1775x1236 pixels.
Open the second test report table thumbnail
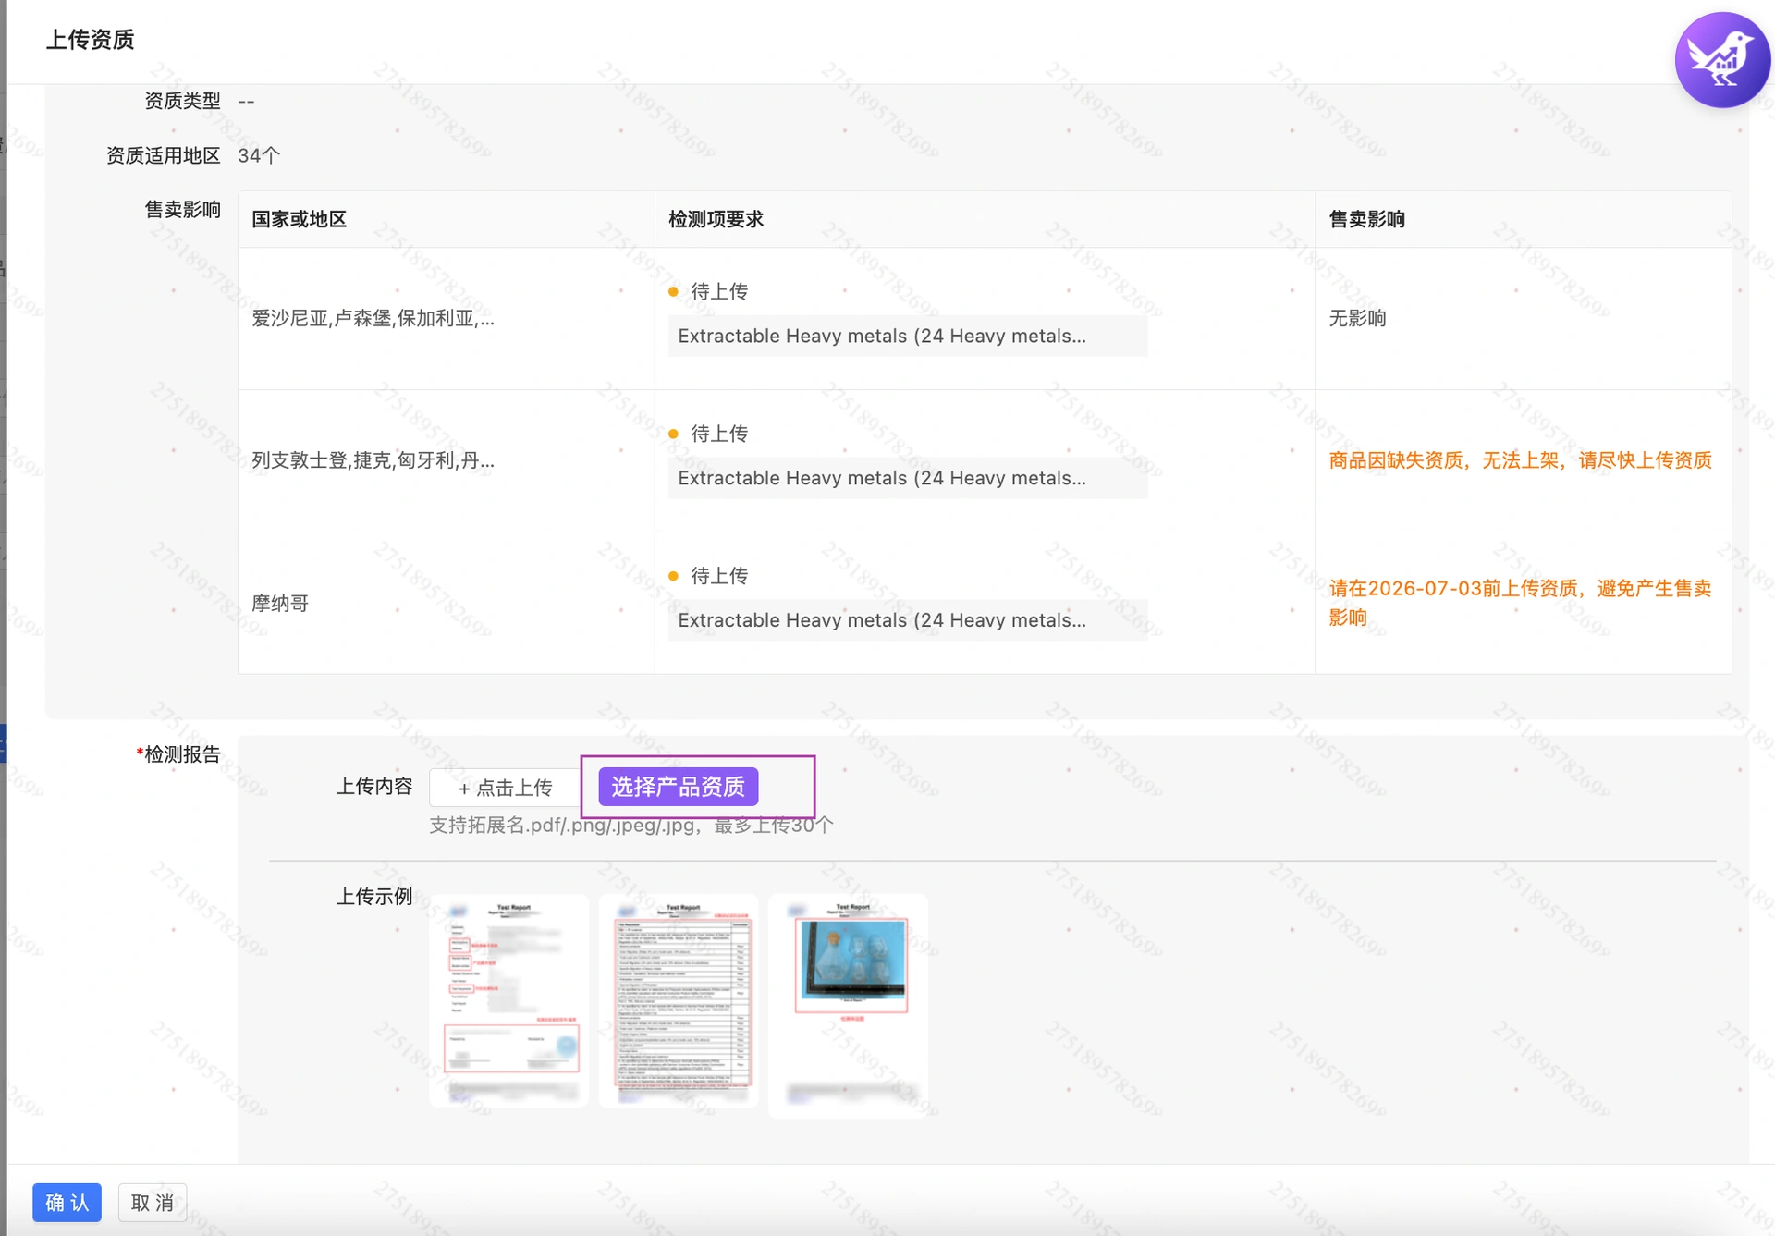[679, 1002]
